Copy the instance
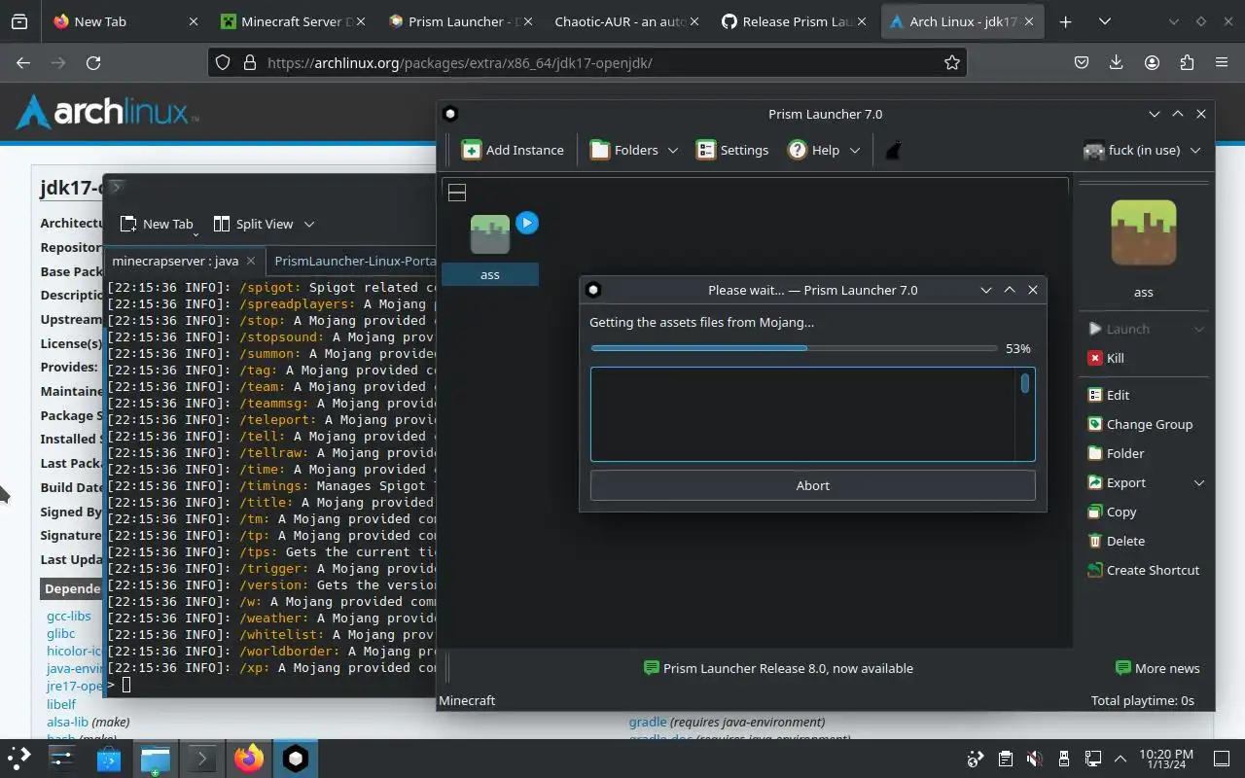Image resolution: width=1245 pixels, height=778 pixels. [x=1112, y=512]
